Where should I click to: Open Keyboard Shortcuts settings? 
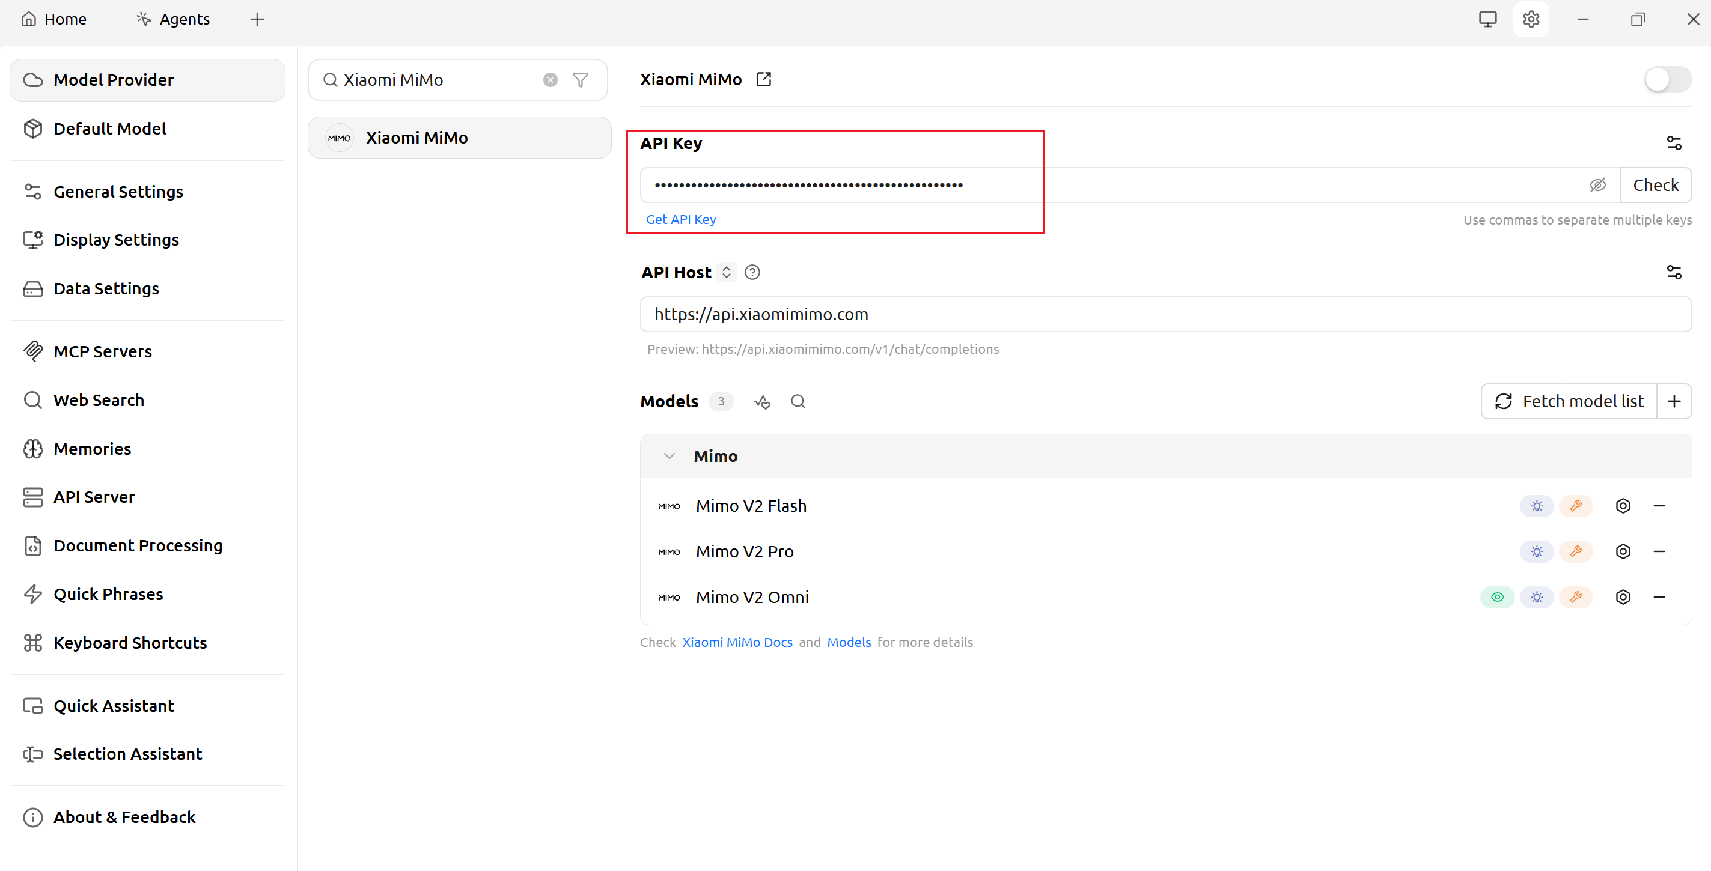point(147,643)
